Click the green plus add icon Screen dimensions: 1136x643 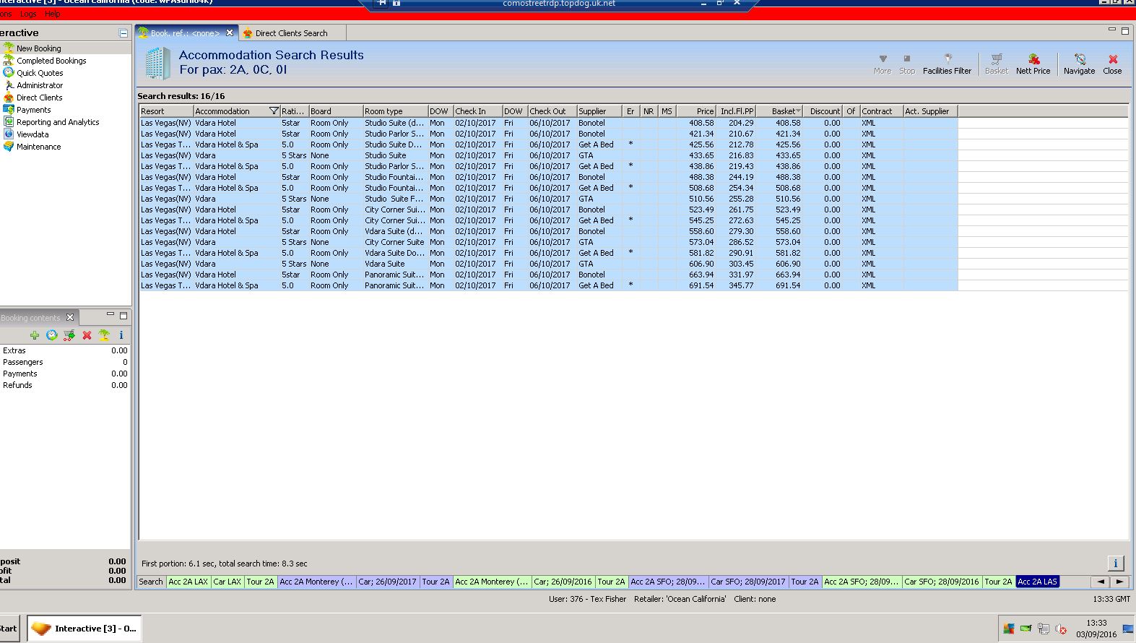(x=35, y=335)
